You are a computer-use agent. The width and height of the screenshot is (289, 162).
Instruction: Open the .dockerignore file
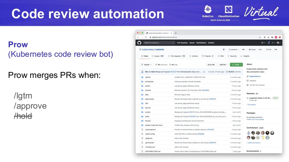(x=150, y=130)
